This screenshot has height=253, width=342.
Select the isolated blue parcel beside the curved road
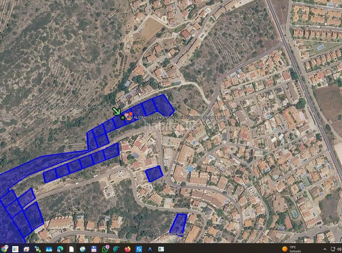154,174
